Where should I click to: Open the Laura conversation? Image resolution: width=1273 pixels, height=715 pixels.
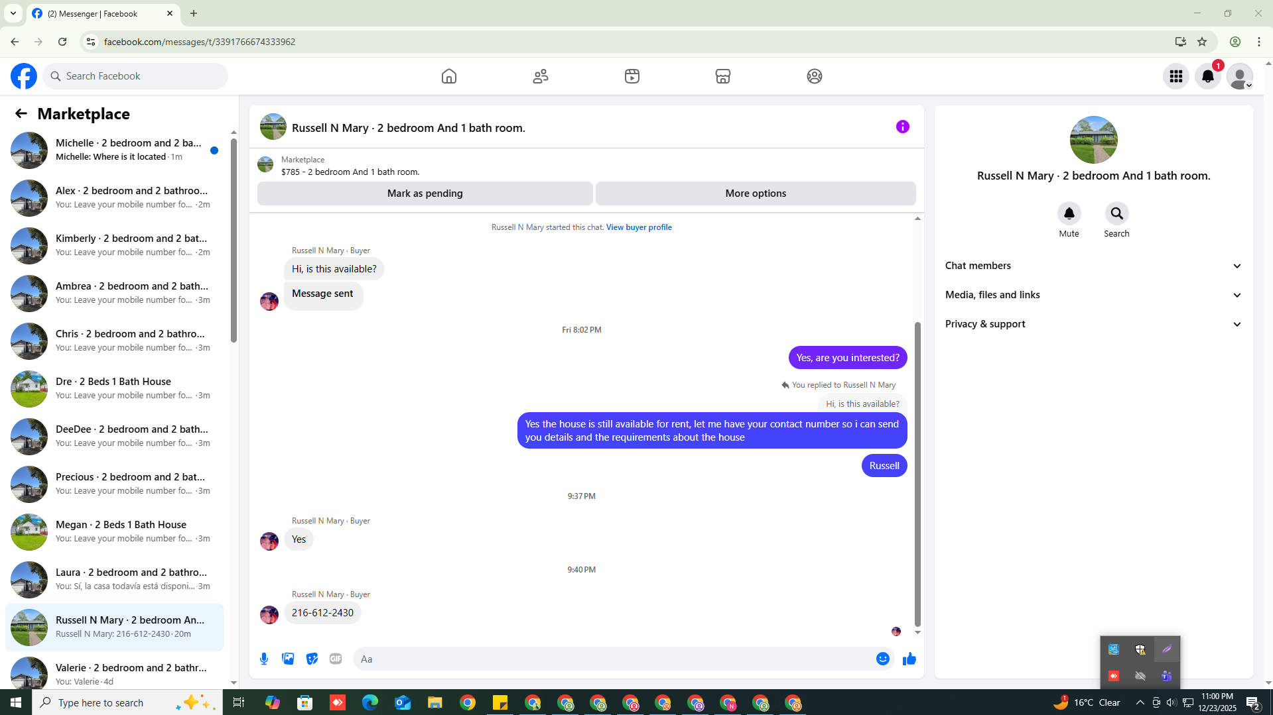coord(114,579)
